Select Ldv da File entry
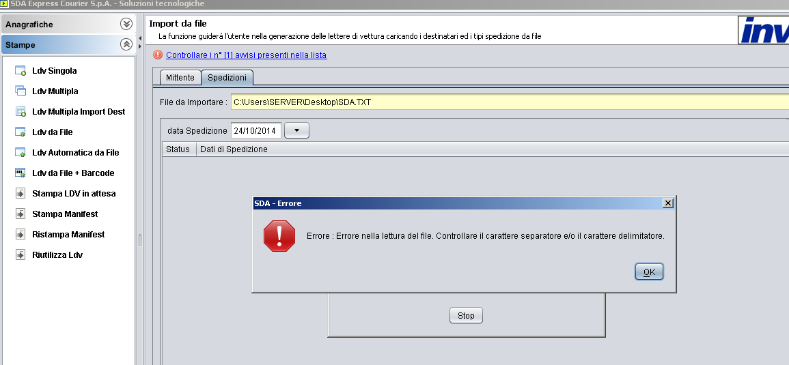789x365 pixels. click(x=53, y=132)
